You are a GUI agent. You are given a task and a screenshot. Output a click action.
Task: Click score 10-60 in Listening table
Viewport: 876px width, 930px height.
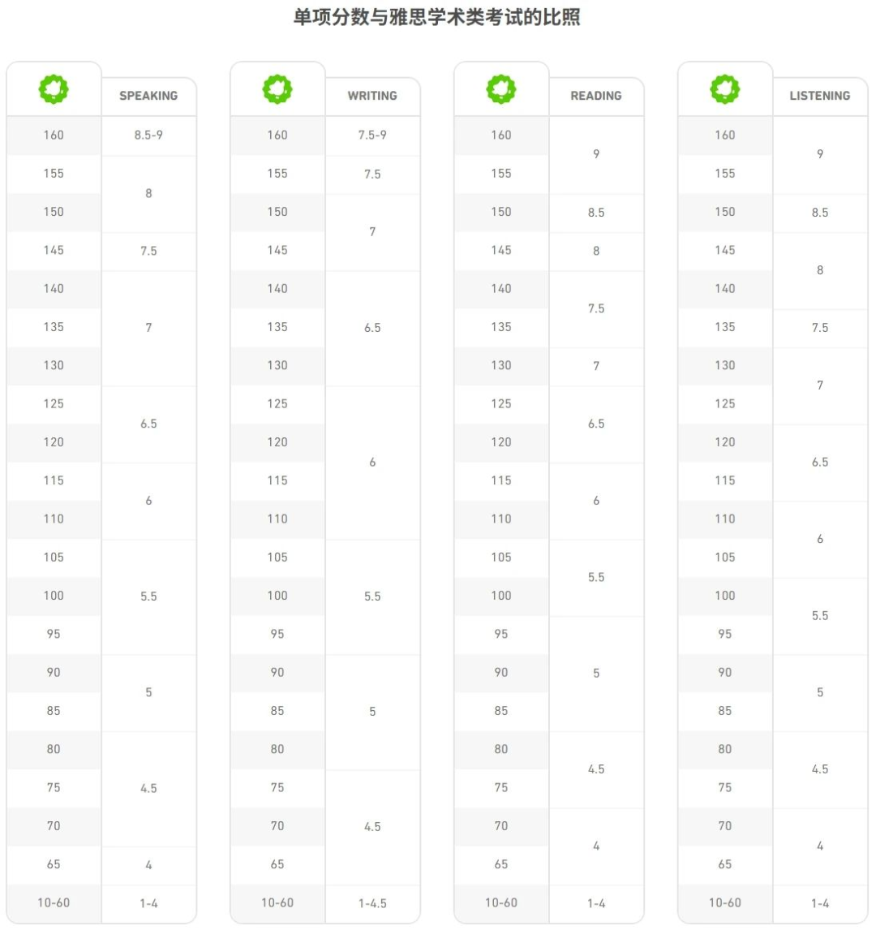tap(725, 903)
